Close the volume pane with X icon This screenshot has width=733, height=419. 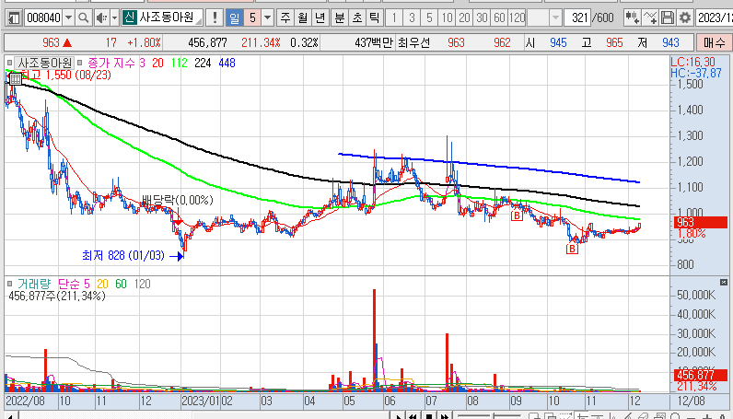(724, 283)
